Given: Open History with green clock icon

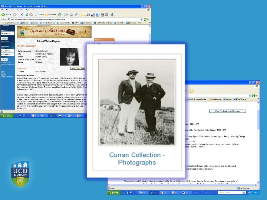Looking at the screenshot, I should coord(60,15).
